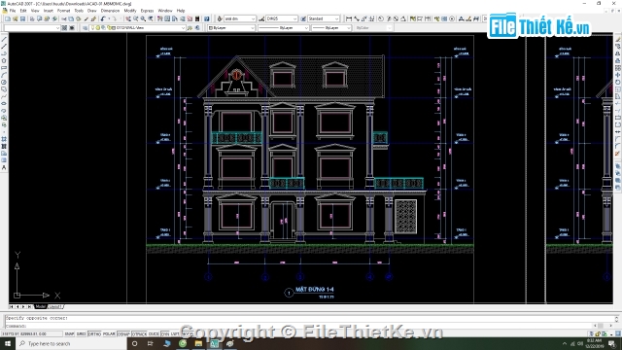Open the Standard table style dropdown
Viewport: 622px width, 350px height.
click(x=324, y=18)
